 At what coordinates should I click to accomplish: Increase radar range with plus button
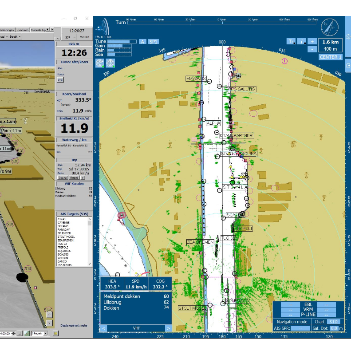click(x=312, y=42)
